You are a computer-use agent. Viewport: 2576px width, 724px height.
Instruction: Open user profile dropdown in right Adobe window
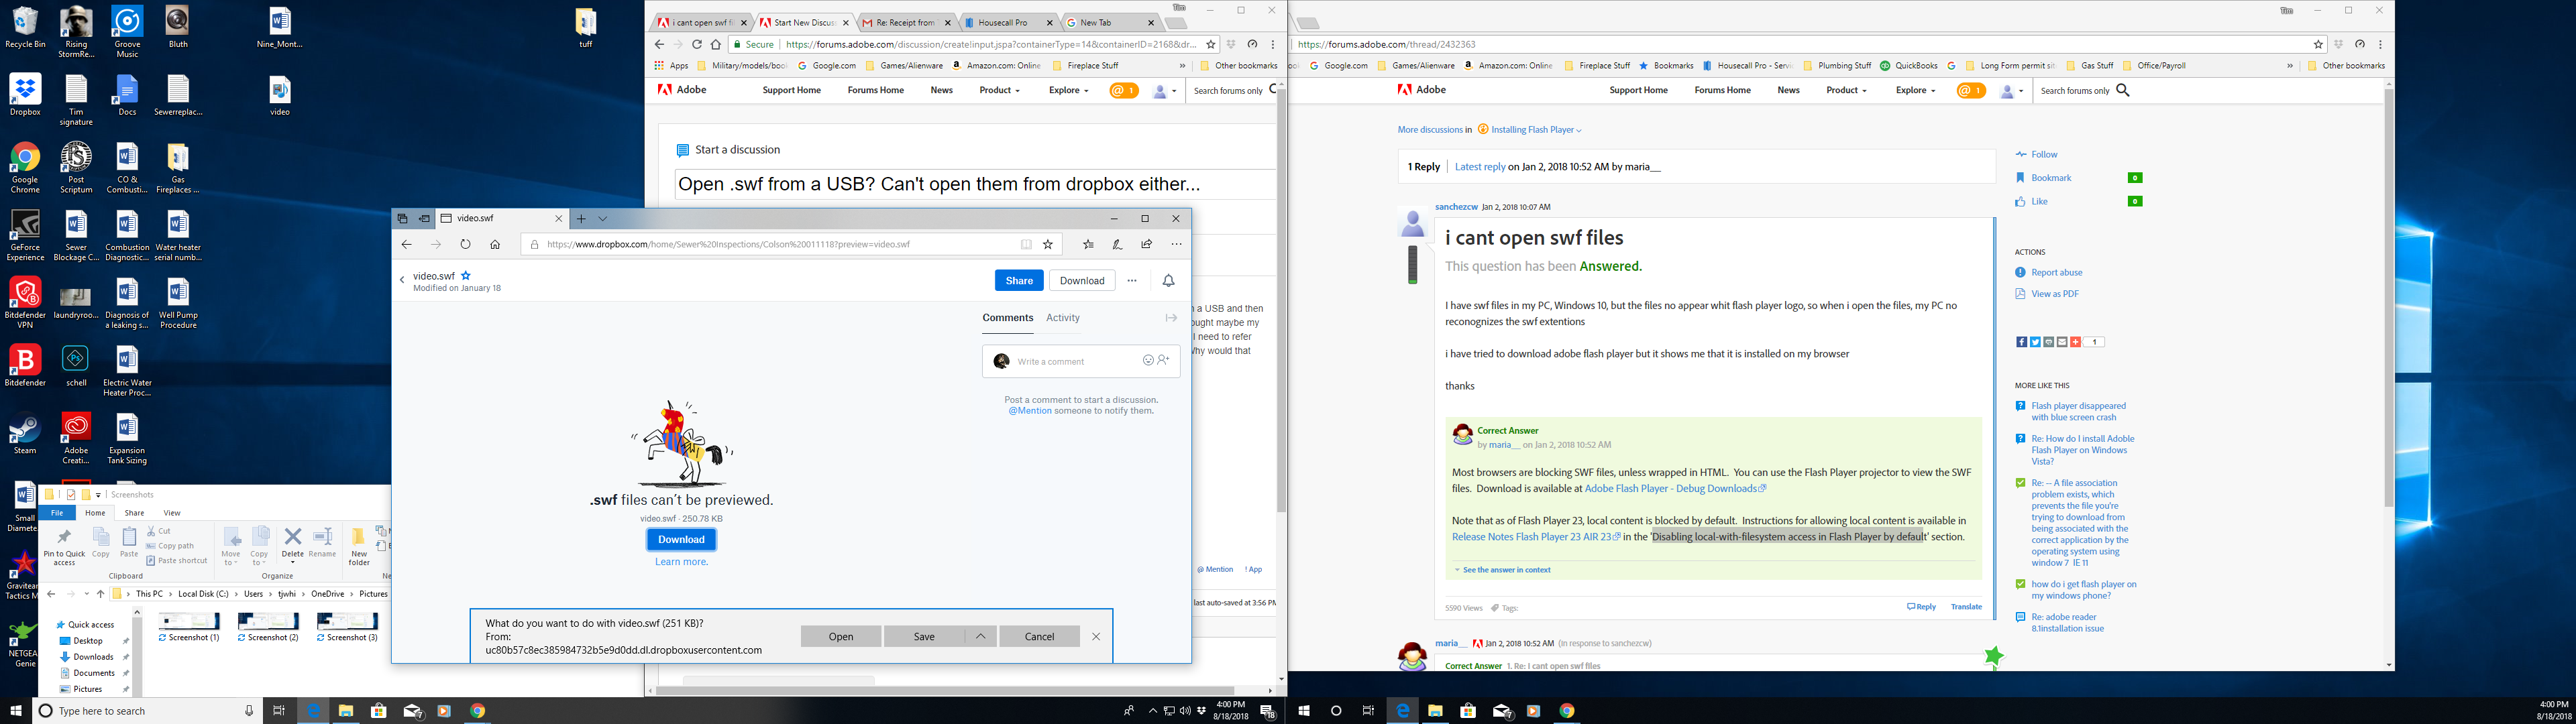(2012, 90)
